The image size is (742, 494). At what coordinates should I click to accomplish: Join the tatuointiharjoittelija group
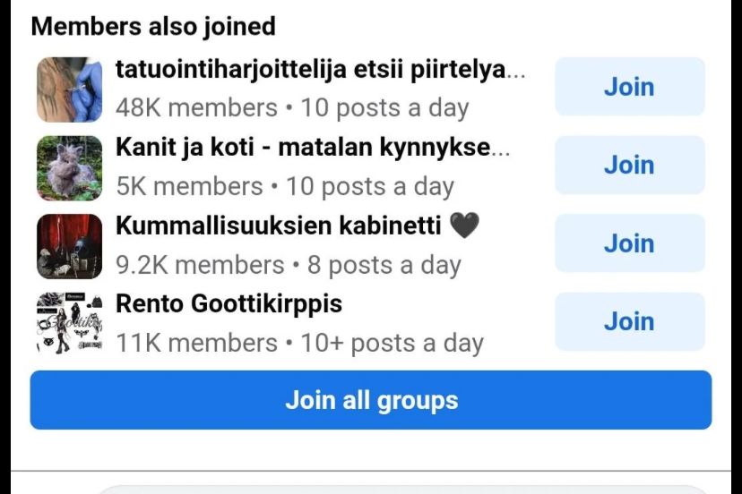(629, 87)
